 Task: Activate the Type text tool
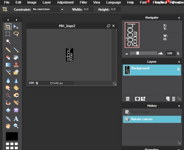pos(16,119)
